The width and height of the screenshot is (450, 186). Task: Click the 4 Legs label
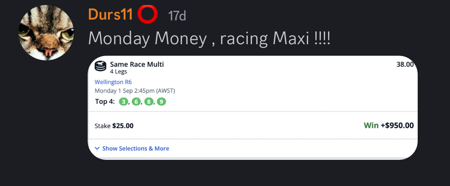118,71
